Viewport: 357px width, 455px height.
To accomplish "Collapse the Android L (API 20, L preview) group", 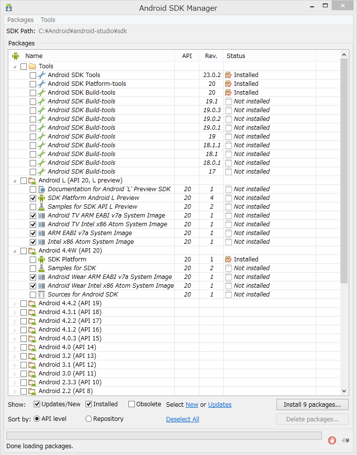I will point(15,181).
